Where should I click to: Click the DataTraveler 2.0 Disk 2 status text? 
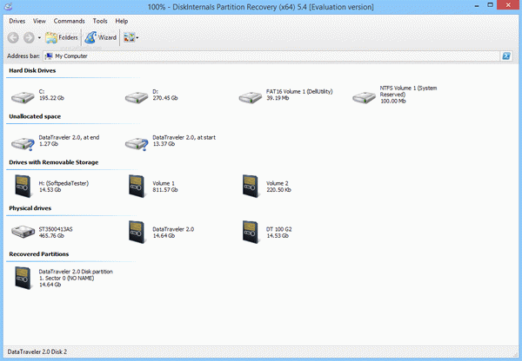pyautogui.click(x=37, y=351)
